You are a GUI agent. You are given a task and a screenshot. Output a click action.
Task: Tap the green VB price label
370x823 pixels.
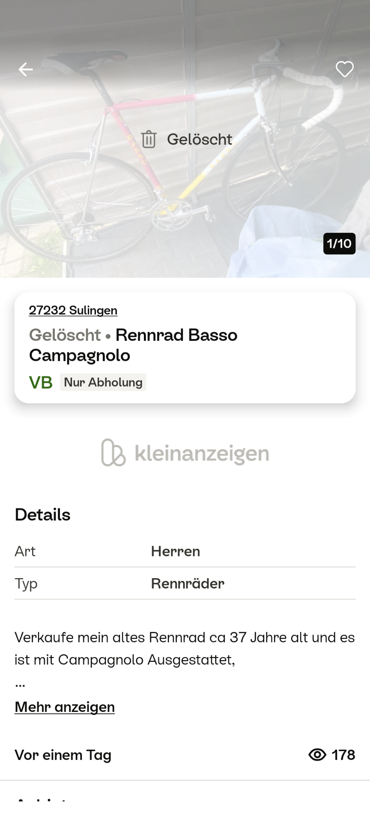(x=41, y=382)
